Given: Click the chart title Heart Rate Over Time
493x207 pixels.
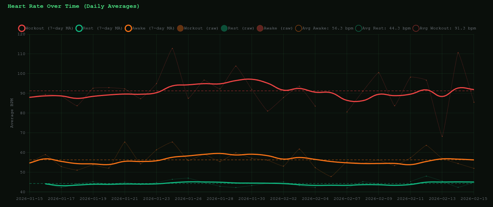Looking at the screenshot, I should (74, 6).
